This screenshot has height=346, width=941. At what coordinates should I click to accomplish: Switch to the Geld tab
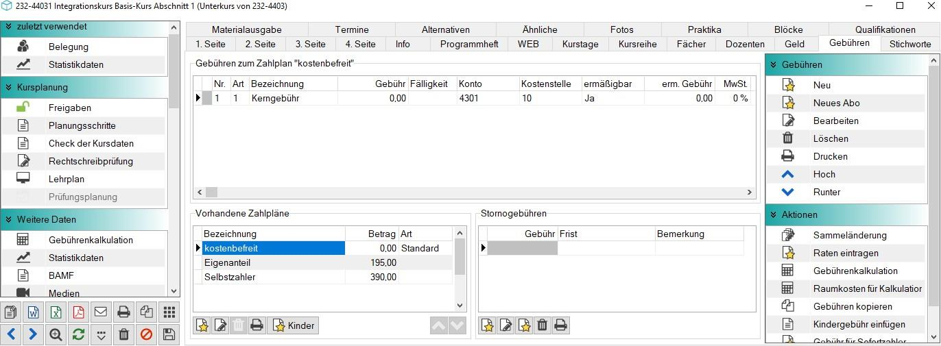coord(794,44)
